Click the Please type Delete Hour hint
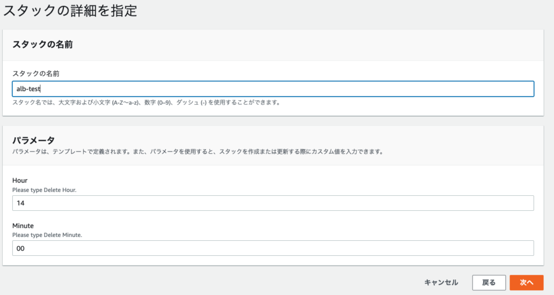The height and width of the screenshot is (295, 554). 44,190
